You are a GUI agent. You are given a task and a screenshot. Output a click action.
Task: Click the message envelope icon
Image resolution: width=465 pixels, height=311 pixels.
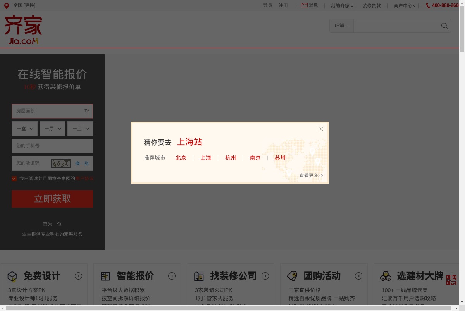tap(305, 5)
